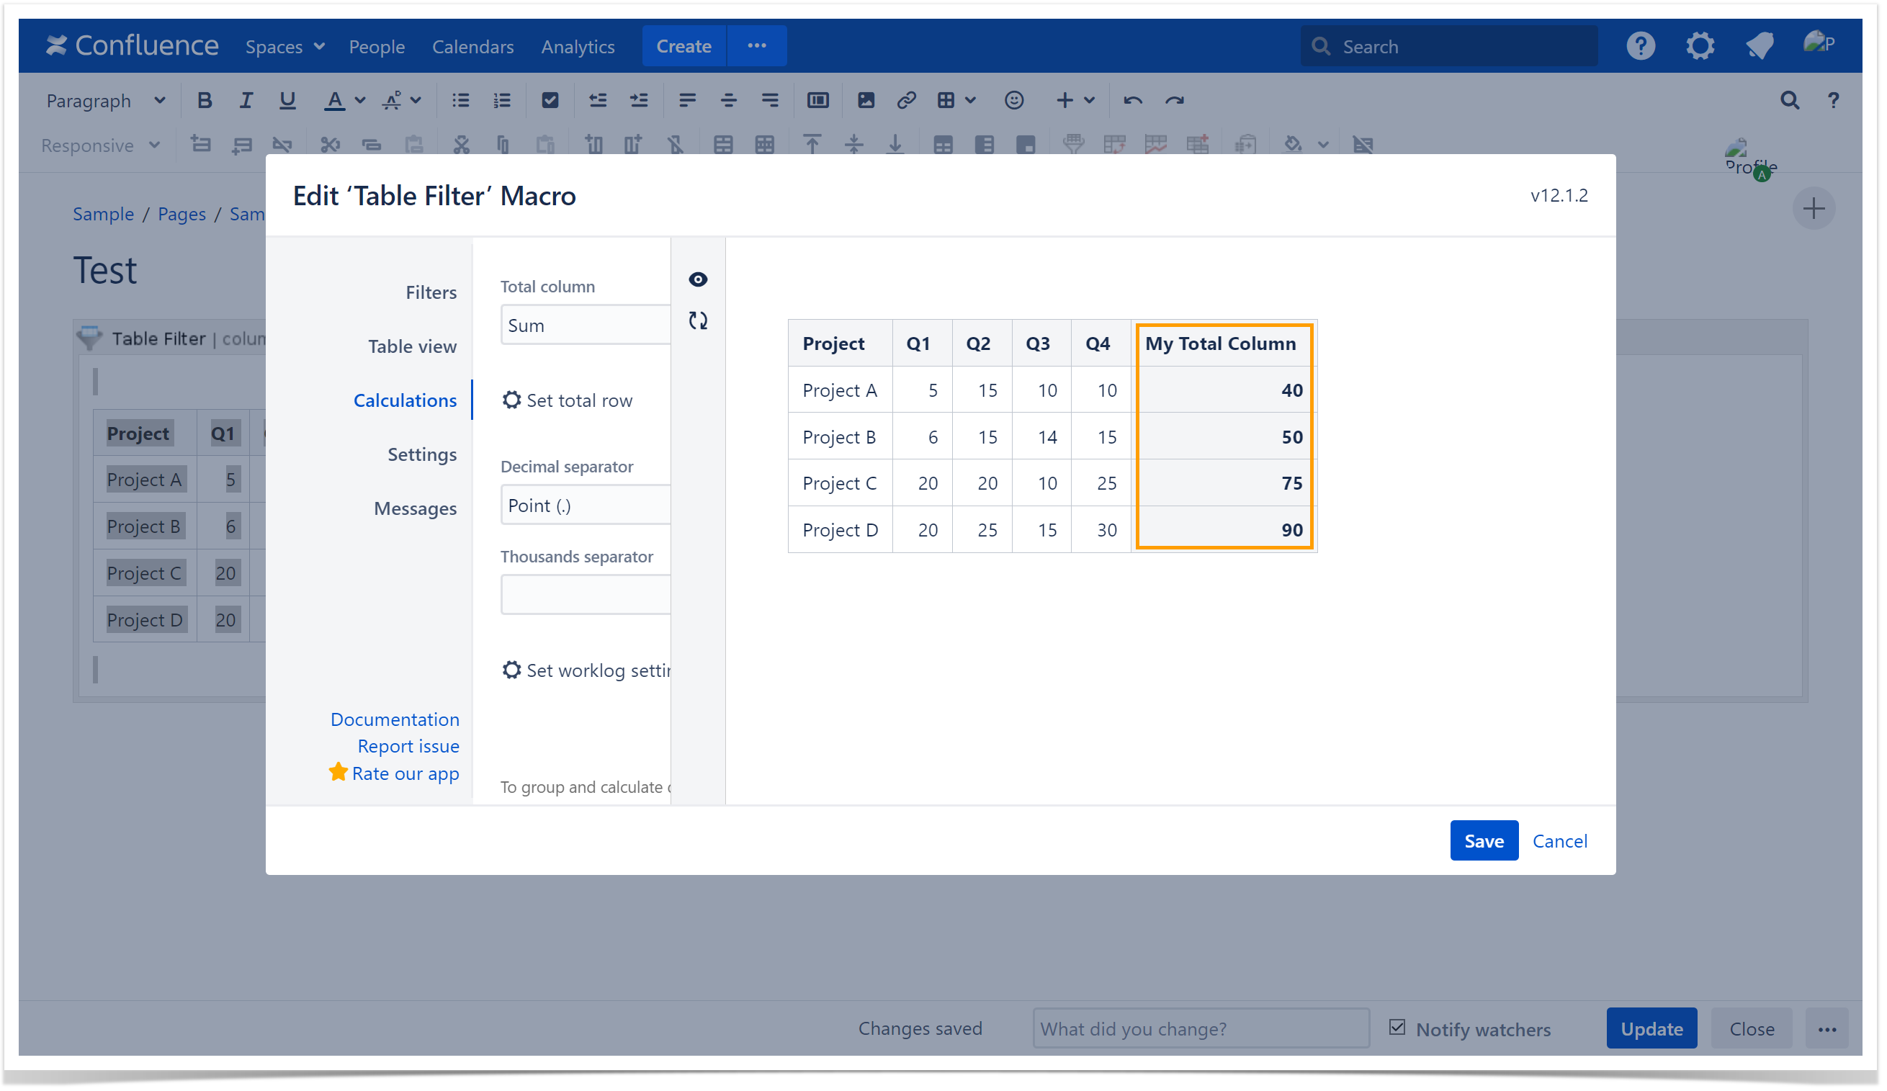Image resolution: width=1887 pixels, height=1091 pixels.
Task: Click the emoticon smiley icon
Action: [1014, 100]
